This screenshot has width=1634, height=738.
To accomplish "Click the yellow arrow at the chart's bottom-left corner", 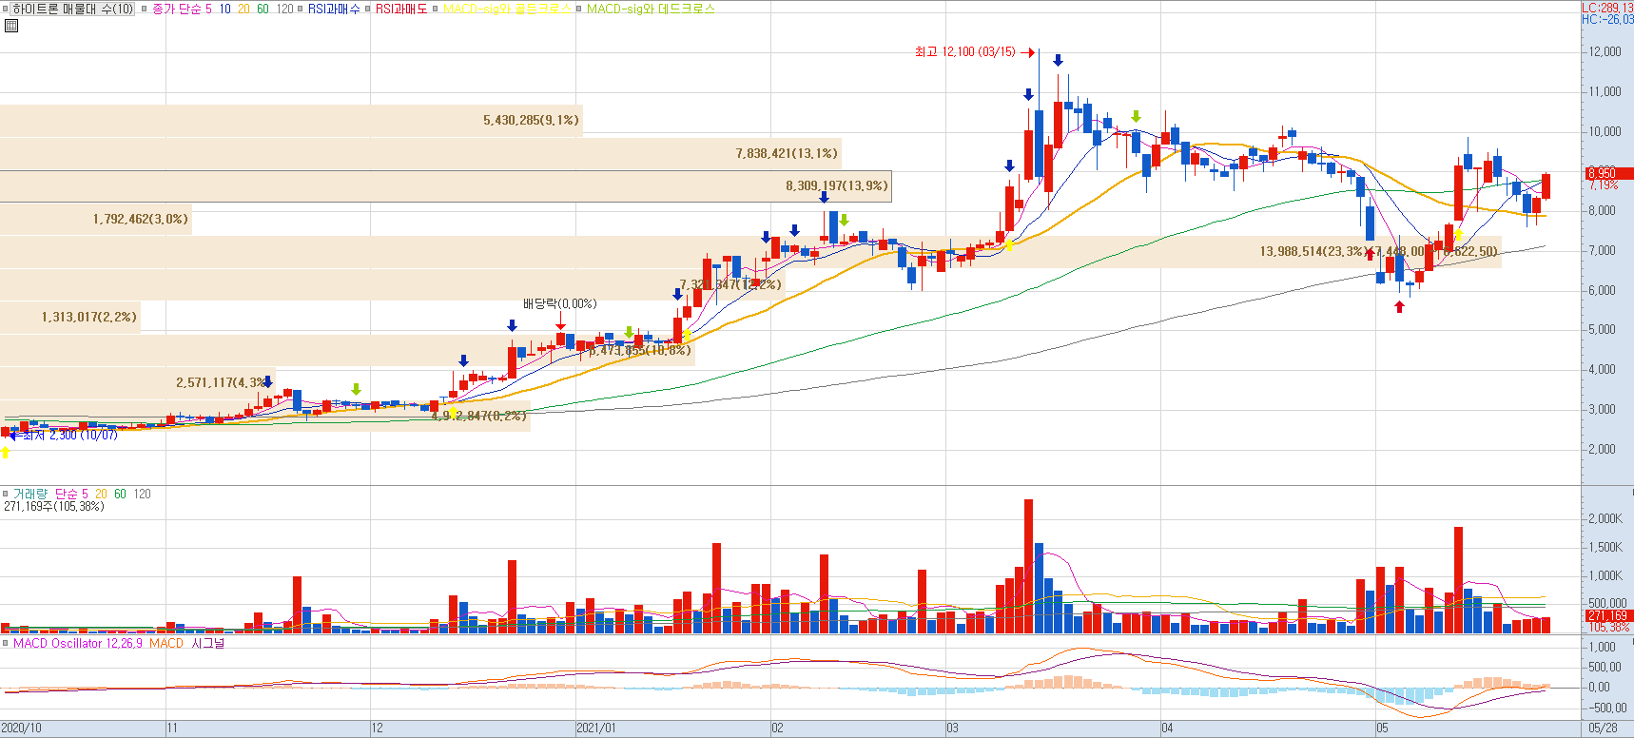I will click(6, 452).
